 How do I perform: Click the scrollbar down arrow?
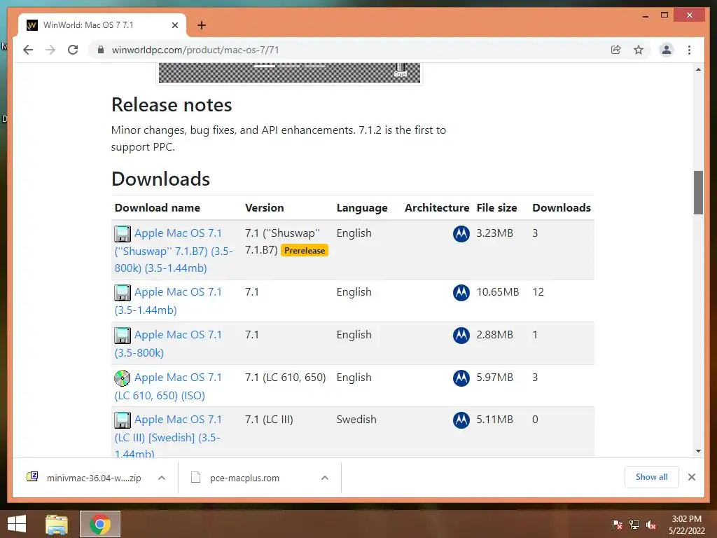click(698, 451)
